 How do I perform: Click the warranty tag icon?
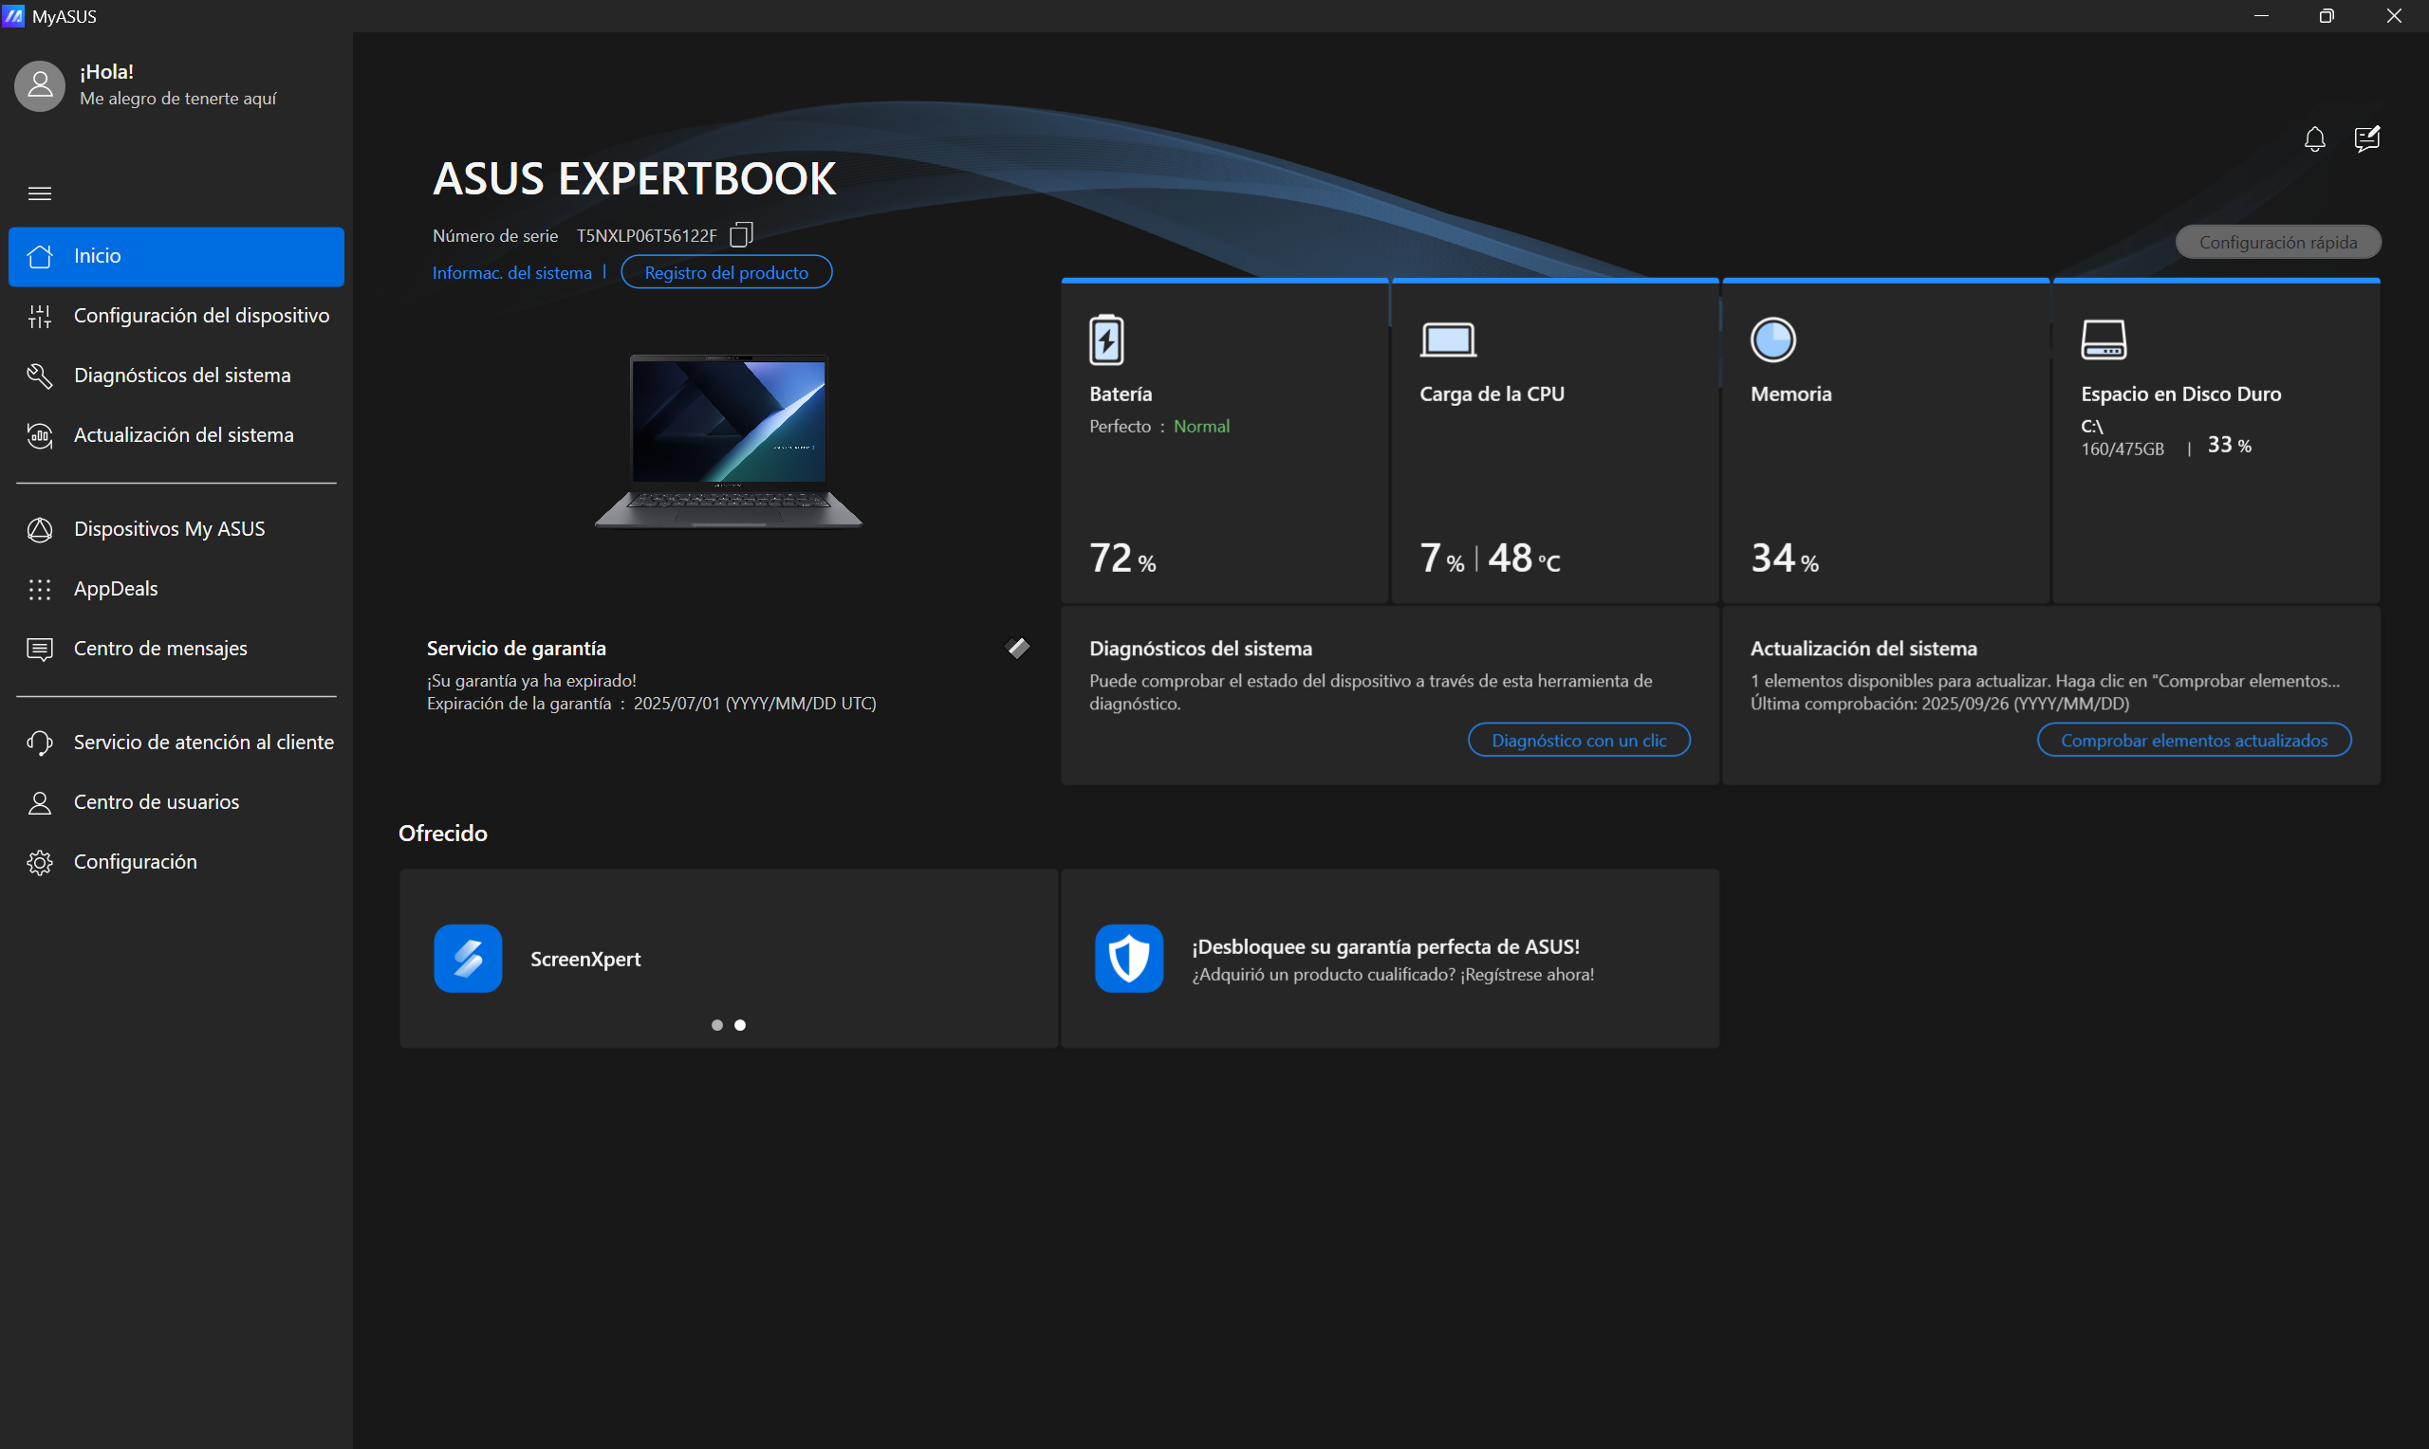(x=1018, y=648)
